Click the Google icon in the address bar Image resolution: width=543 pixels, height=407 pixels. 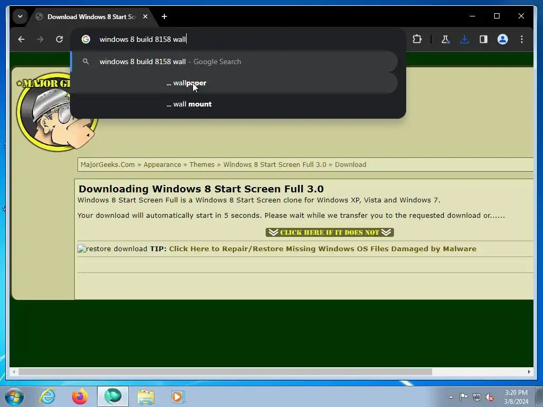coord(86,39)
